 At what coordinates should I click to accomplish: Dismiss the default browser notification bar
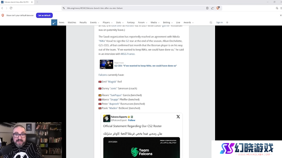pos(281,15)
